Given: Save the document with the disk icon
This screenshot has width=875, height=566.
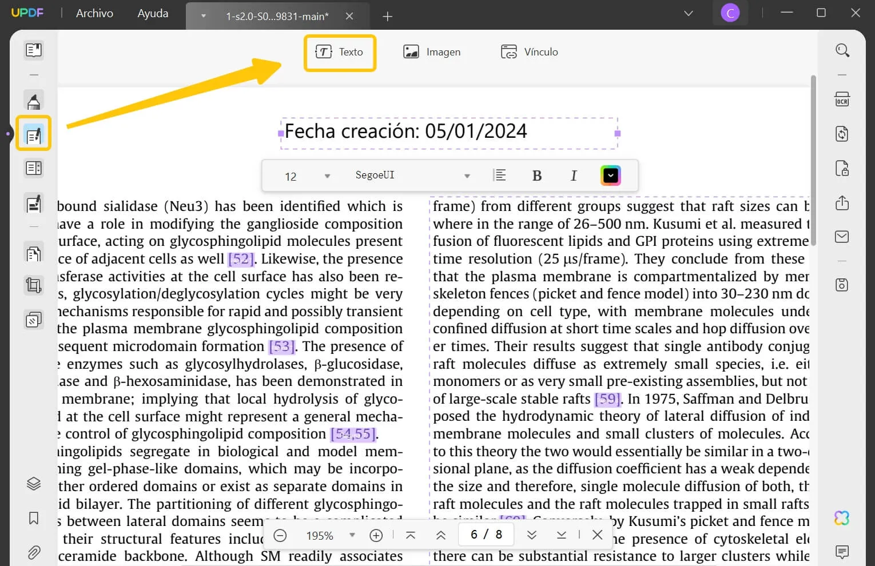Looking at the screenshot, I should pyautogui.click(x=842, y=285).
